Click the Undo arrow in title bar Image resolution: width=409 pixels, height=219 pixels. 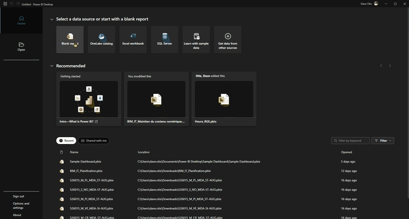coord(12,4)
